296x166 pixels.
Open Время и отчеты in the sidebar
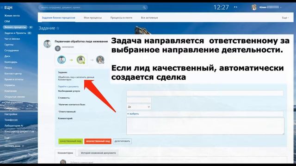[14, 79]
